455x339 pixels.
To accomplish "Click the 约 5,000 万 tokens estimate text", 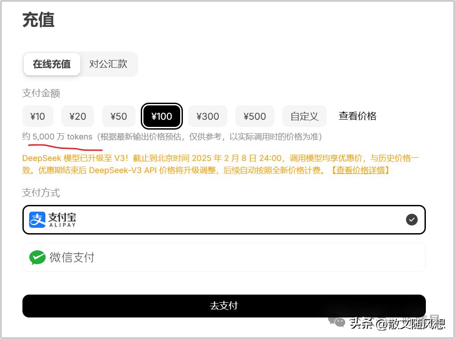I will pos(57,136).
